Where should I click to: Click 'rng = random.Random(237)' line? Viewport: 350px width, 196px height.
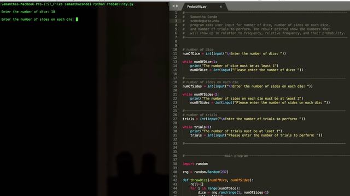click(206, 172)
